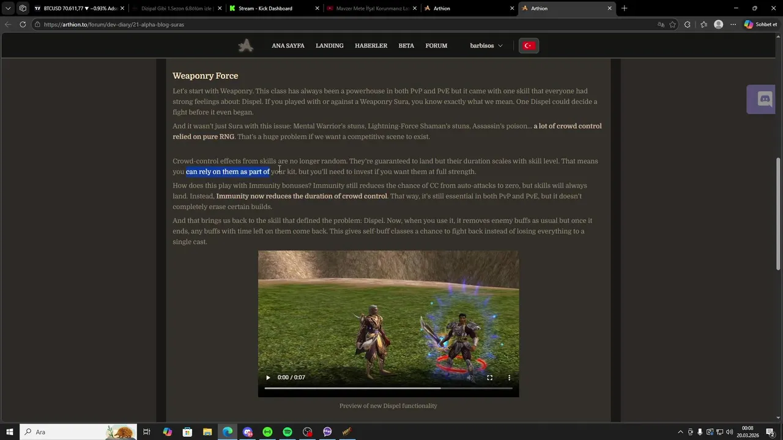Image resolution: width=783 pixels, height=440 pixels.
Task: Open Spotify from the taskbar
Action: [288, 432]
